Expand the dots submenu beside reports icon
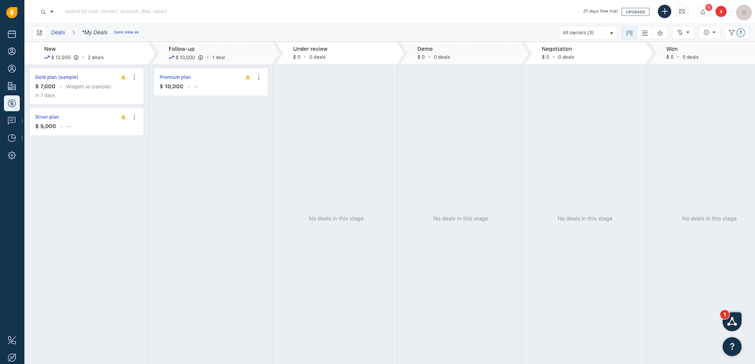Image resolution: width=755 pixels, height=364 pixels. [x=22, y=138]
